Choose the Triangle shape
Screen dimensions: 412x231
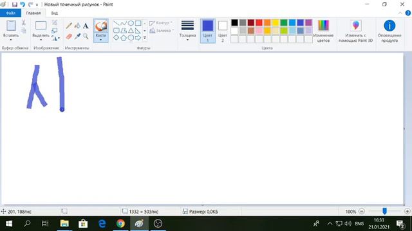(131, 31)
